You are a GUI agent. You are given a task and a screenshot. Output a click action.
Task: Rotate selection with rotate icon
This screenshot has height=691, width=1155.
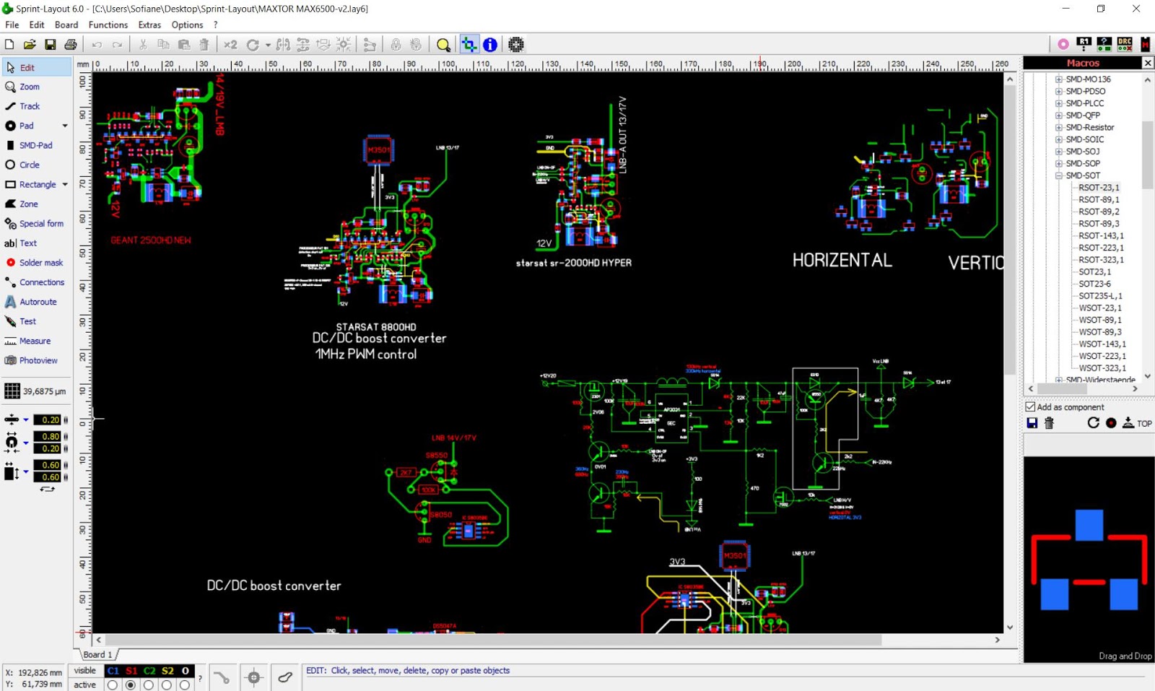pyautogui.click(x=253, y=45)
